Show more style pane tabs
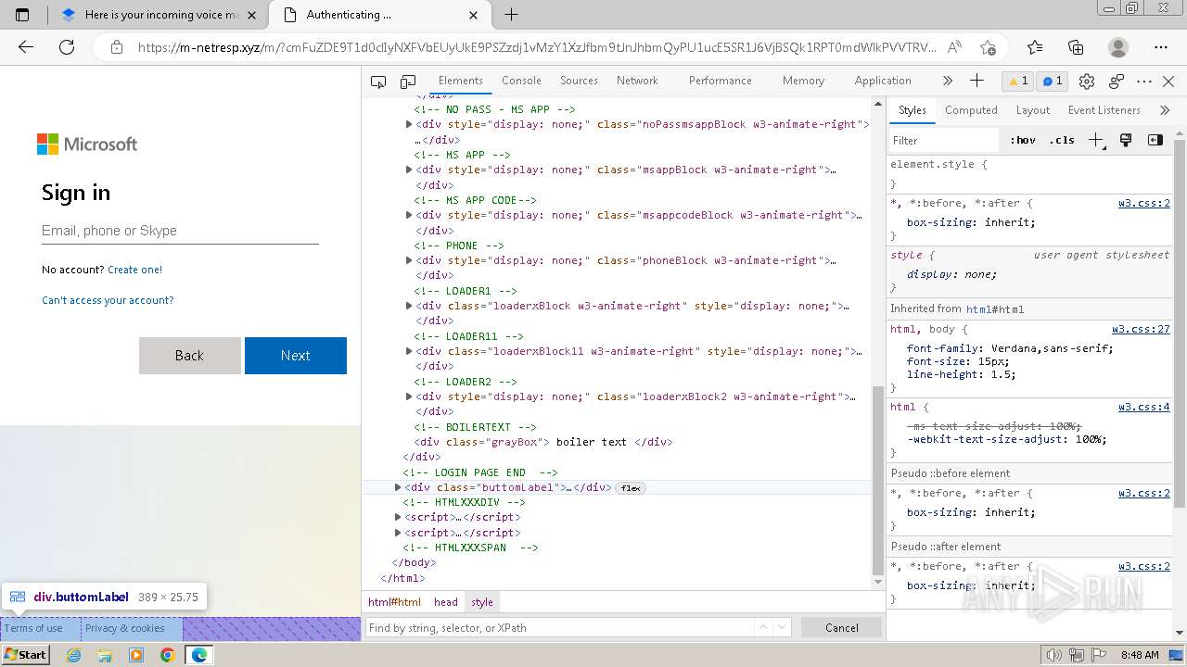 [1165, 110]
